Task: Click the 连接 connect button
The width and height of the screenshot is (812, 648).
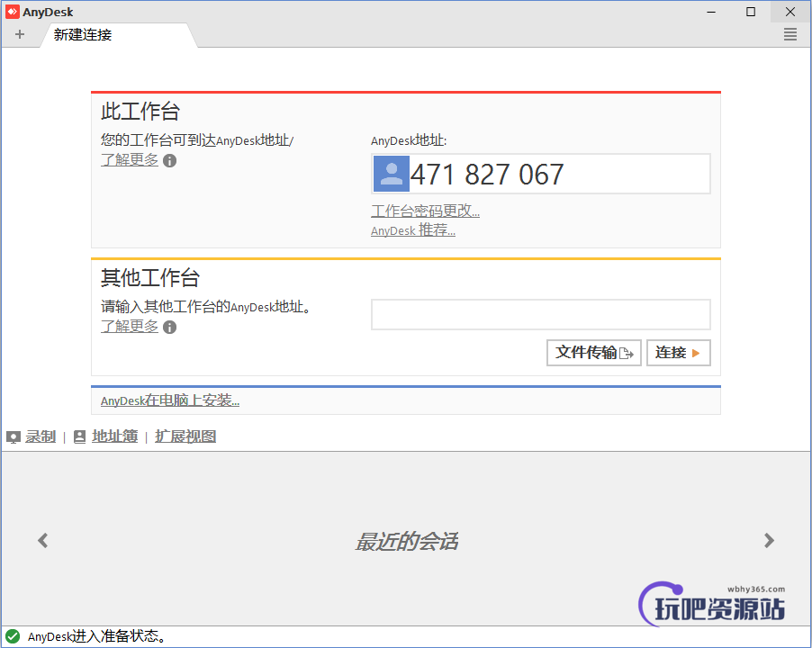Action: [x=679, y=353]
